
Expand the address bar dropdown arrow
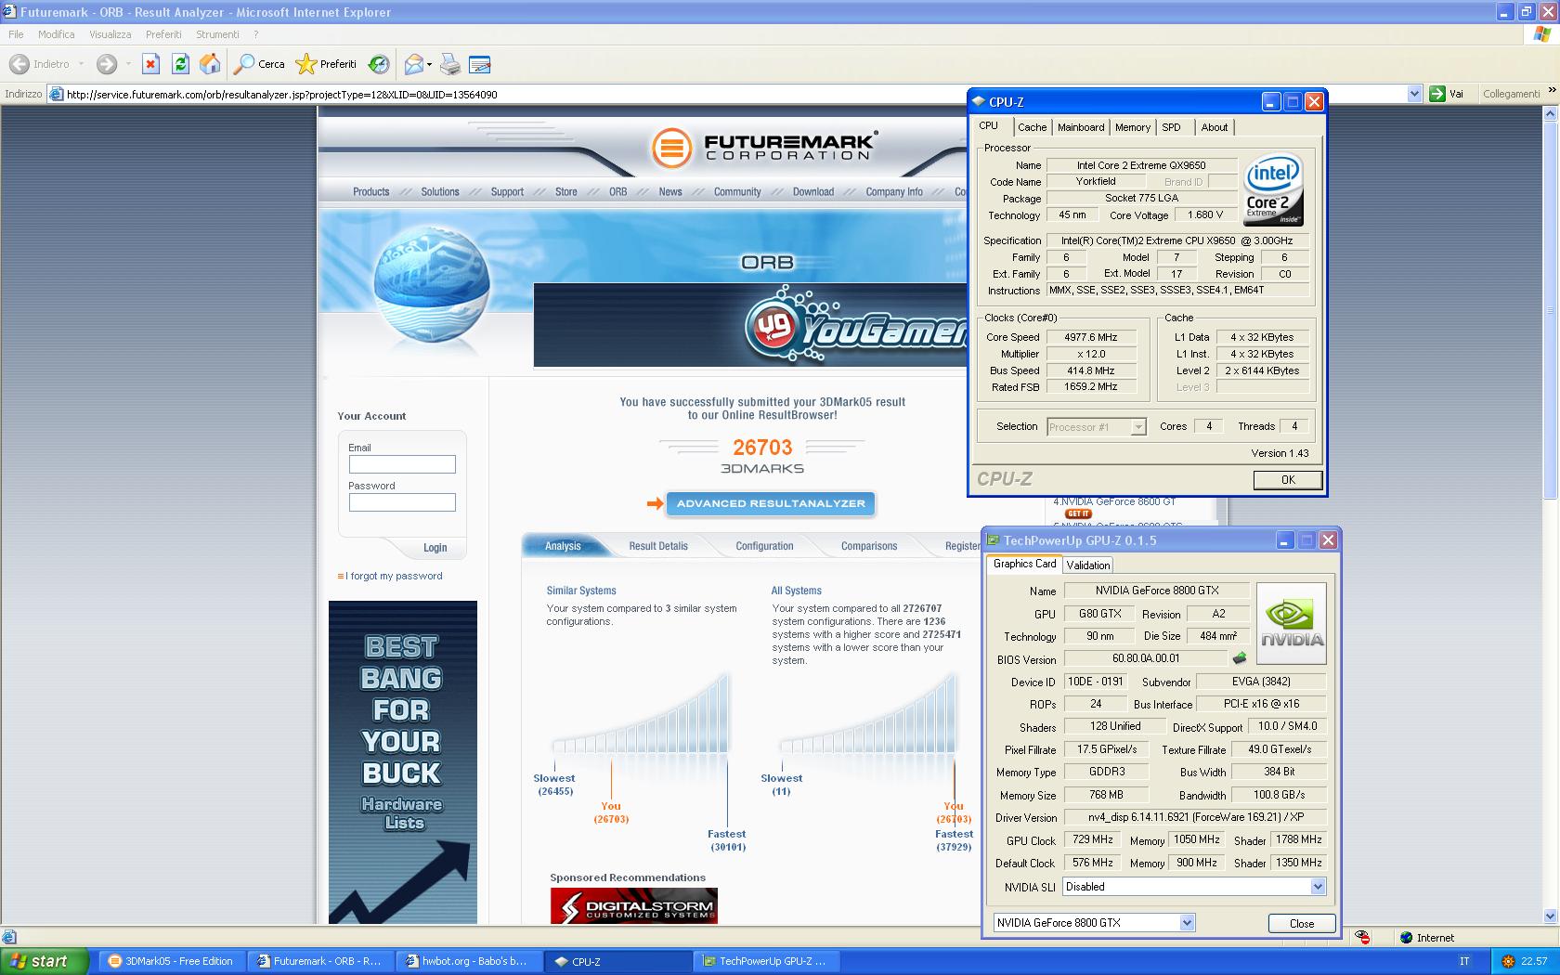(x=1414, y=94)
